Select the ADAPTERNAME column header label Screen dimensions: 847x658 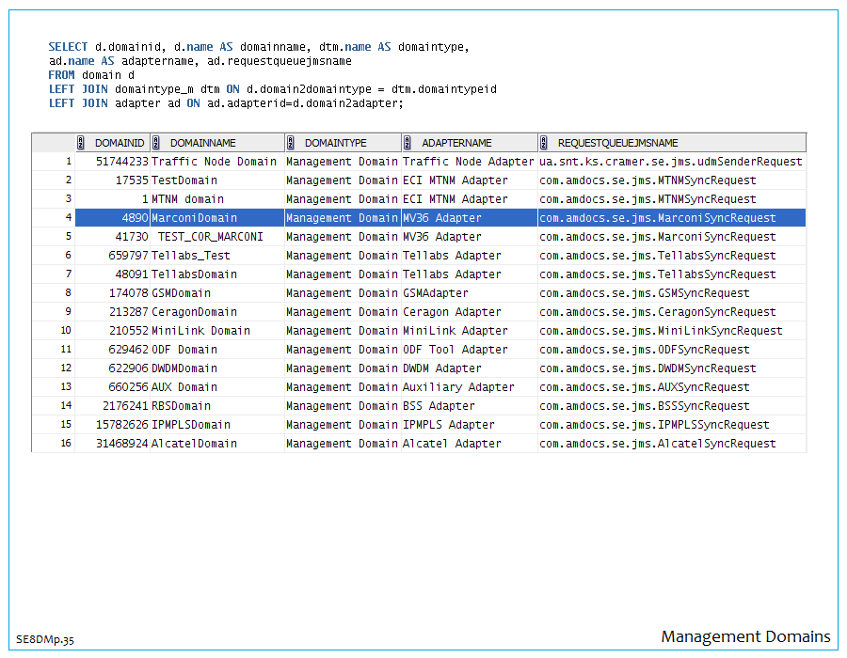[x=456, y=143]
